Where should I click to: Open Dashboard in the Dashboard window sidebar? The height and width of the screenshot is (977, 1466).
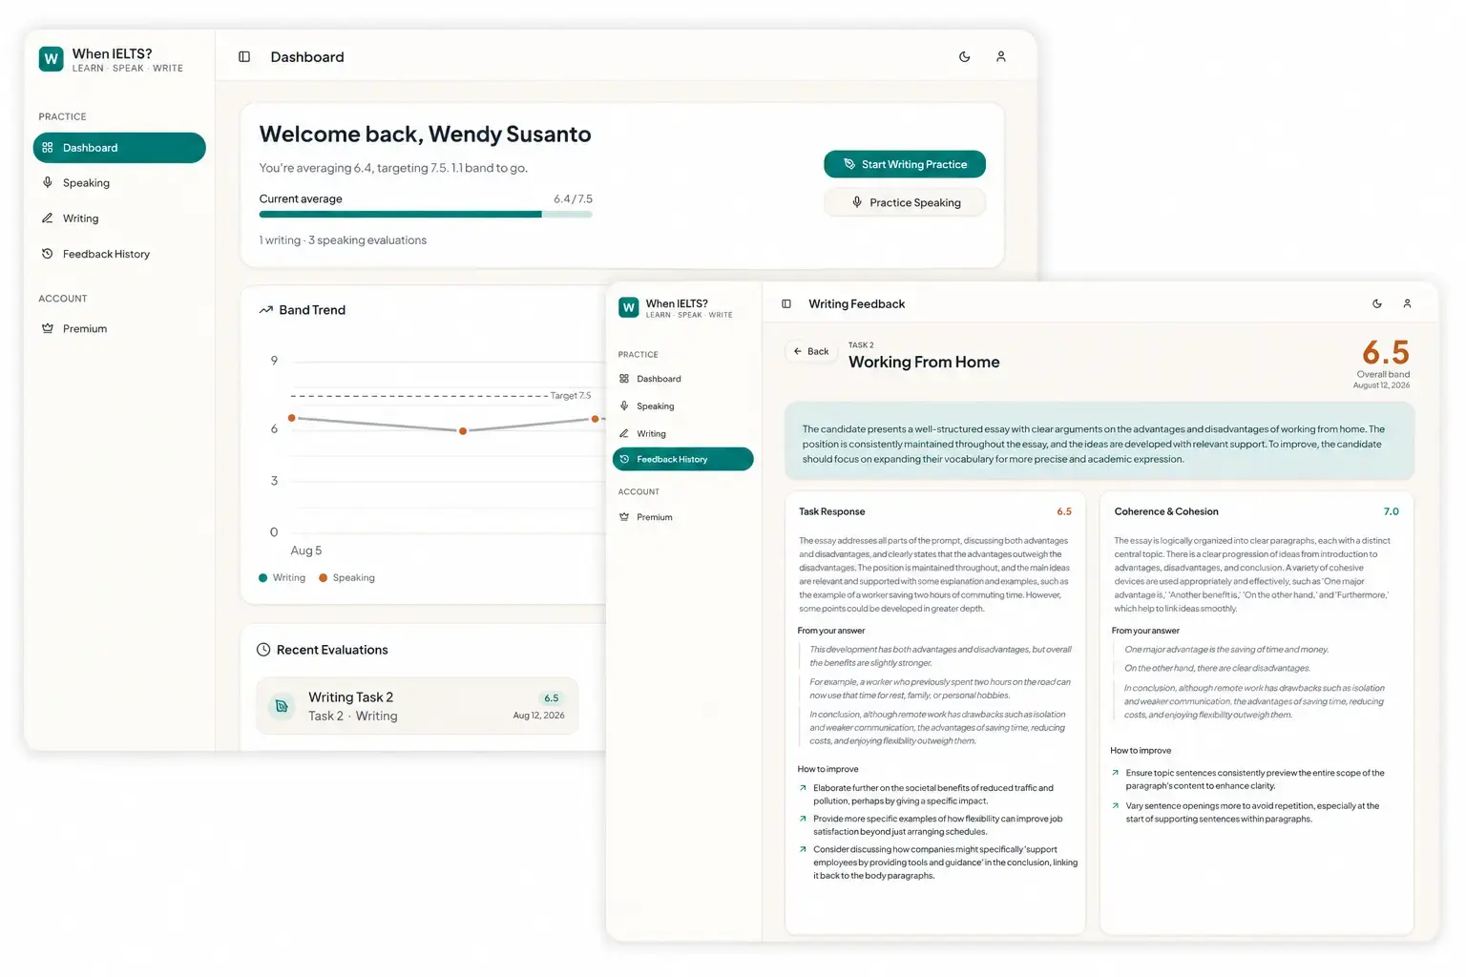[x=119, y=148]
